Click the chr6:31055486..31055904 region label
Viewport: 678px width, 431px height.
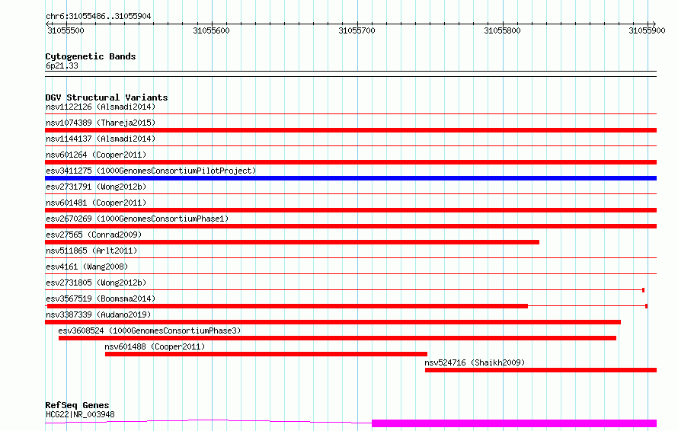pyautogui.click(x=98, y=17)
